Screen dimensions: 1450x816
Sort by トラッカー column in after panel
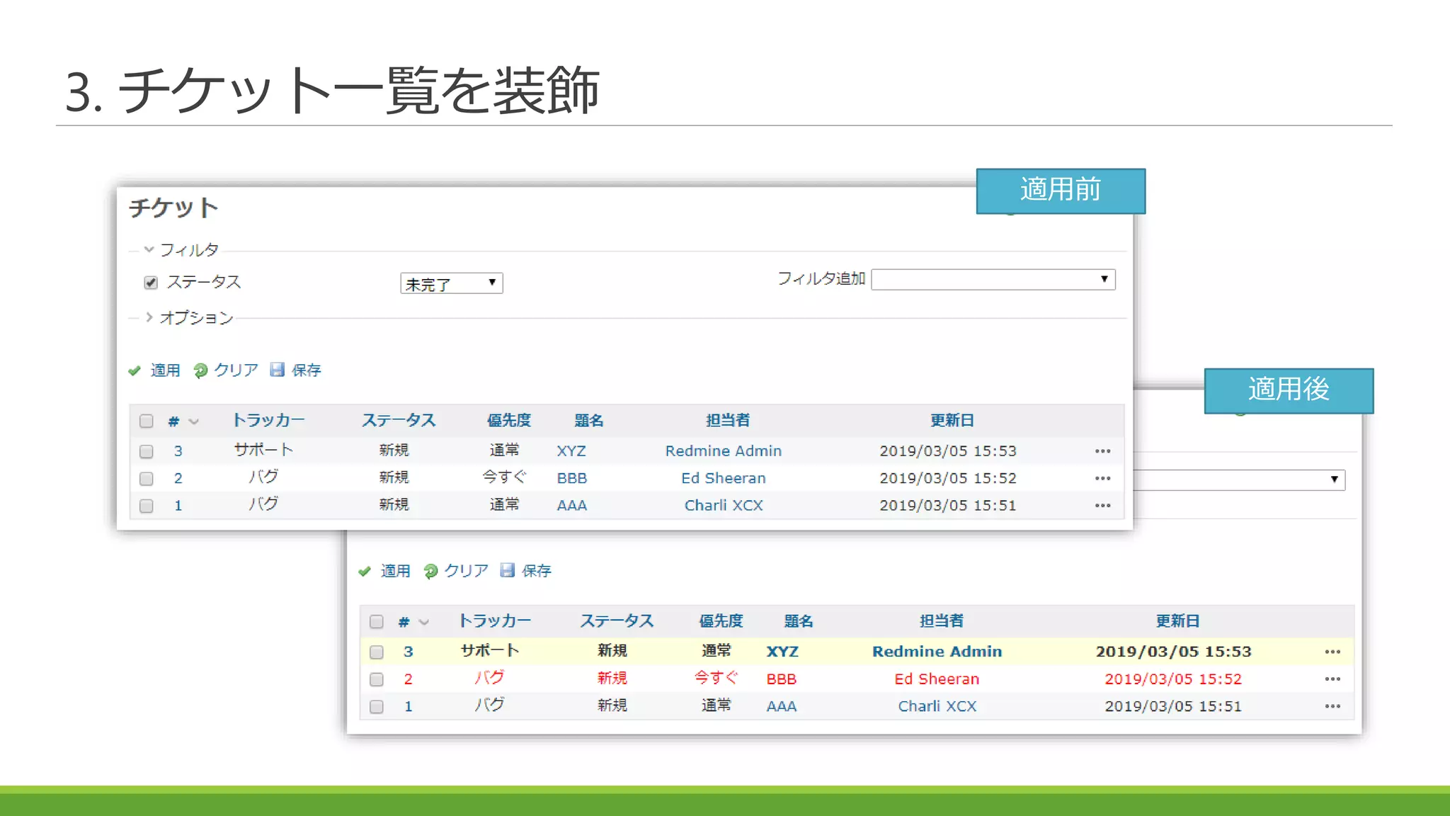pyautogui.click(x=494, y=620)
